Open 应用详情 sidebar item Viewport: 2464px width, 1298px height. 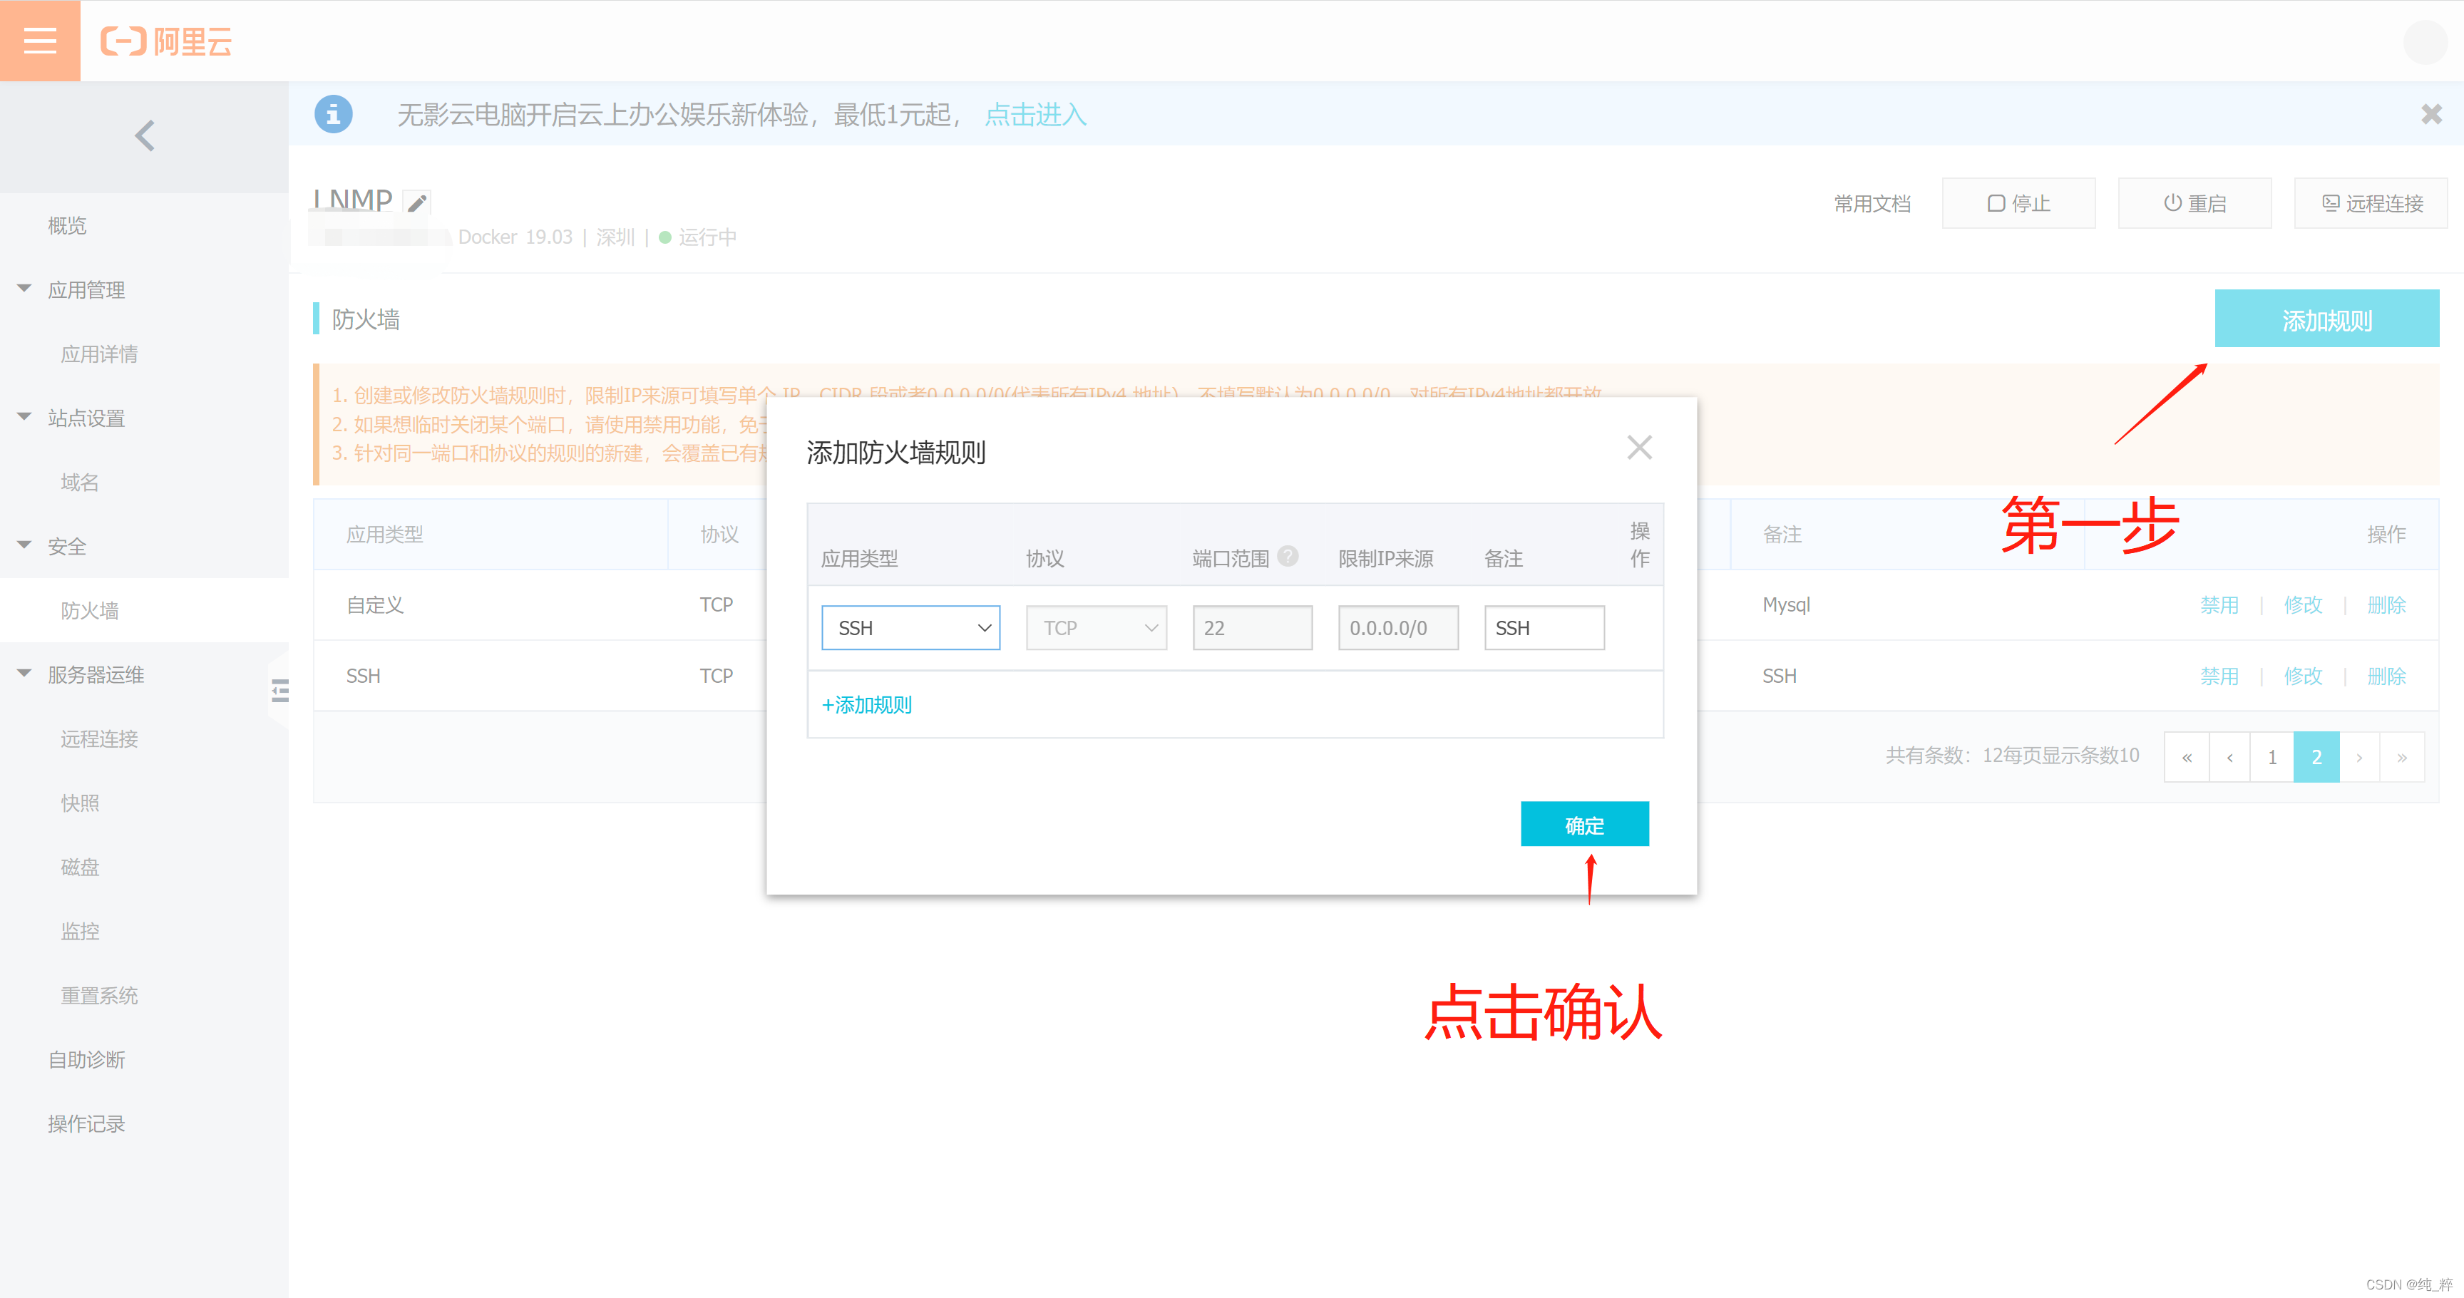click(x=100, y=354)
